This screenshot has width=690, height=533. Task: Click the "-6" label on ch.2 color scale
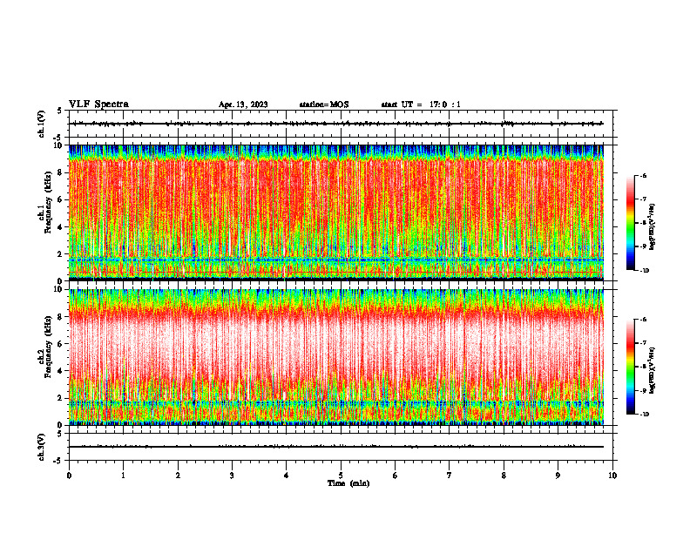(643, 320)
